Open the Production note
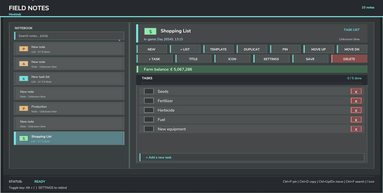This screenshot has height=193, width=383. (x=69, y=109)
